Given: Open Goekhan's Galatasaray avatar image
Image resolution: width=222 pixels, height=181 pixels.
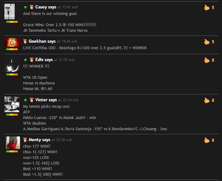Looking at the screenshot, I should [x=12, y=42].
